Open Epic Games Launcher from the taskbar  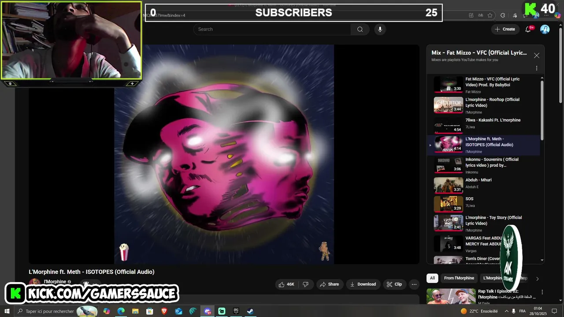pos(236,311)
